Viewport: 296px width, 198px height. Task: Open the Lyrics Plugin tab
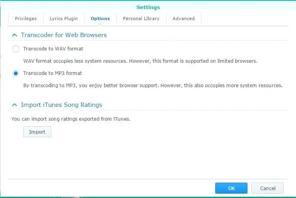63,19
